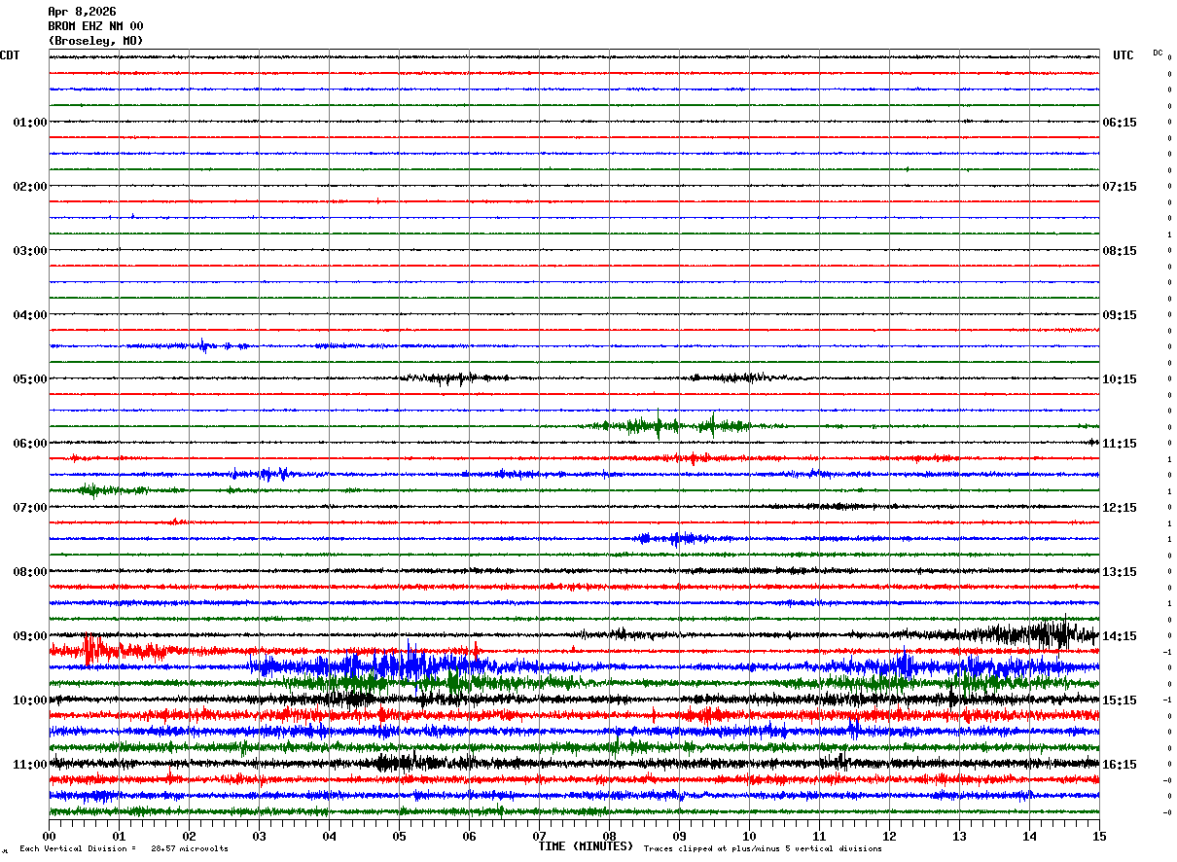Click the 14:15 UTC time label
The width and height of the screenshot is (1177, 862).
coord(1120,636)
